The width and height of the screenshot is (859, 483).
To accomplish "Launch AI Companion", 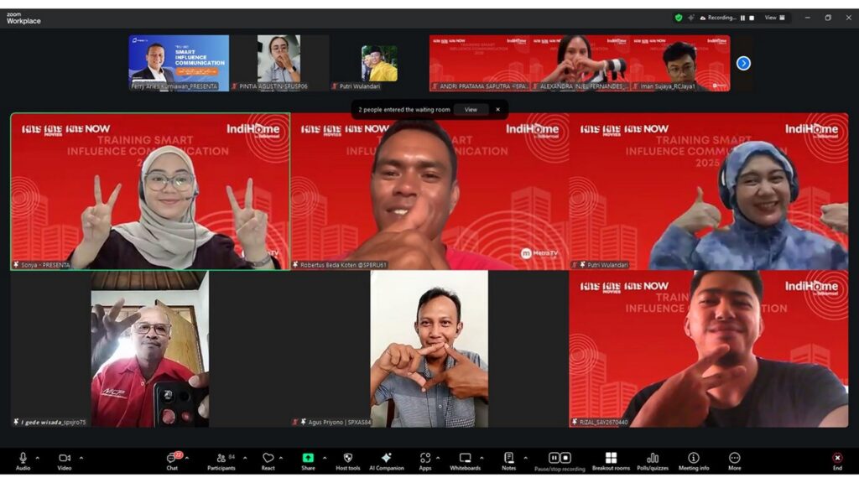I will pyautogui.click(x=386, y=460).
